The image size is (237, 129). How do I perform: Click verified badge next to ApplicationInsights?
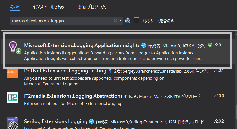pyautogui.click(x=144, y=45)
